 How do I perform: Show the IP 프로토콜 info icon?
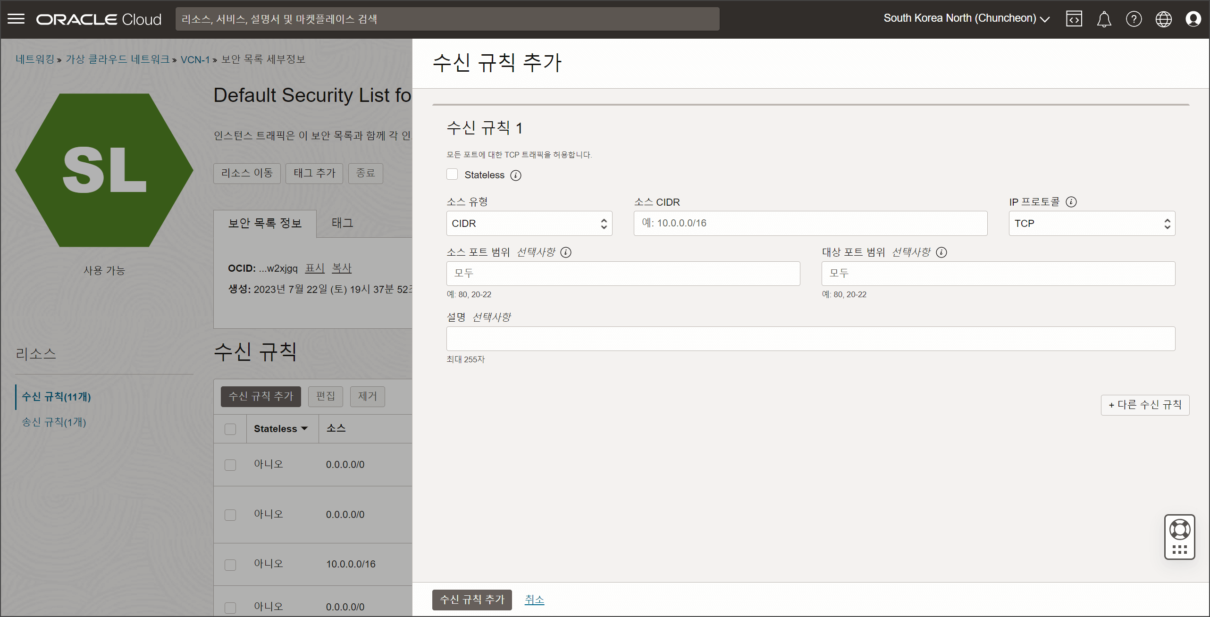[x=1071, y=202]
